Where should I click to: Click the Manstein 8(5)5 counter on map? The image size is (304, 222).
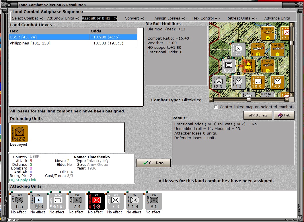[x=229, y=66]
